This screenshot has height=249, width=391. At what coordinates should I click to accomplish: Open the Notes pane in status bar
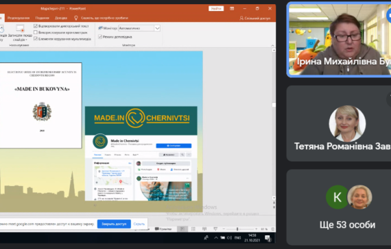point(163,229)
